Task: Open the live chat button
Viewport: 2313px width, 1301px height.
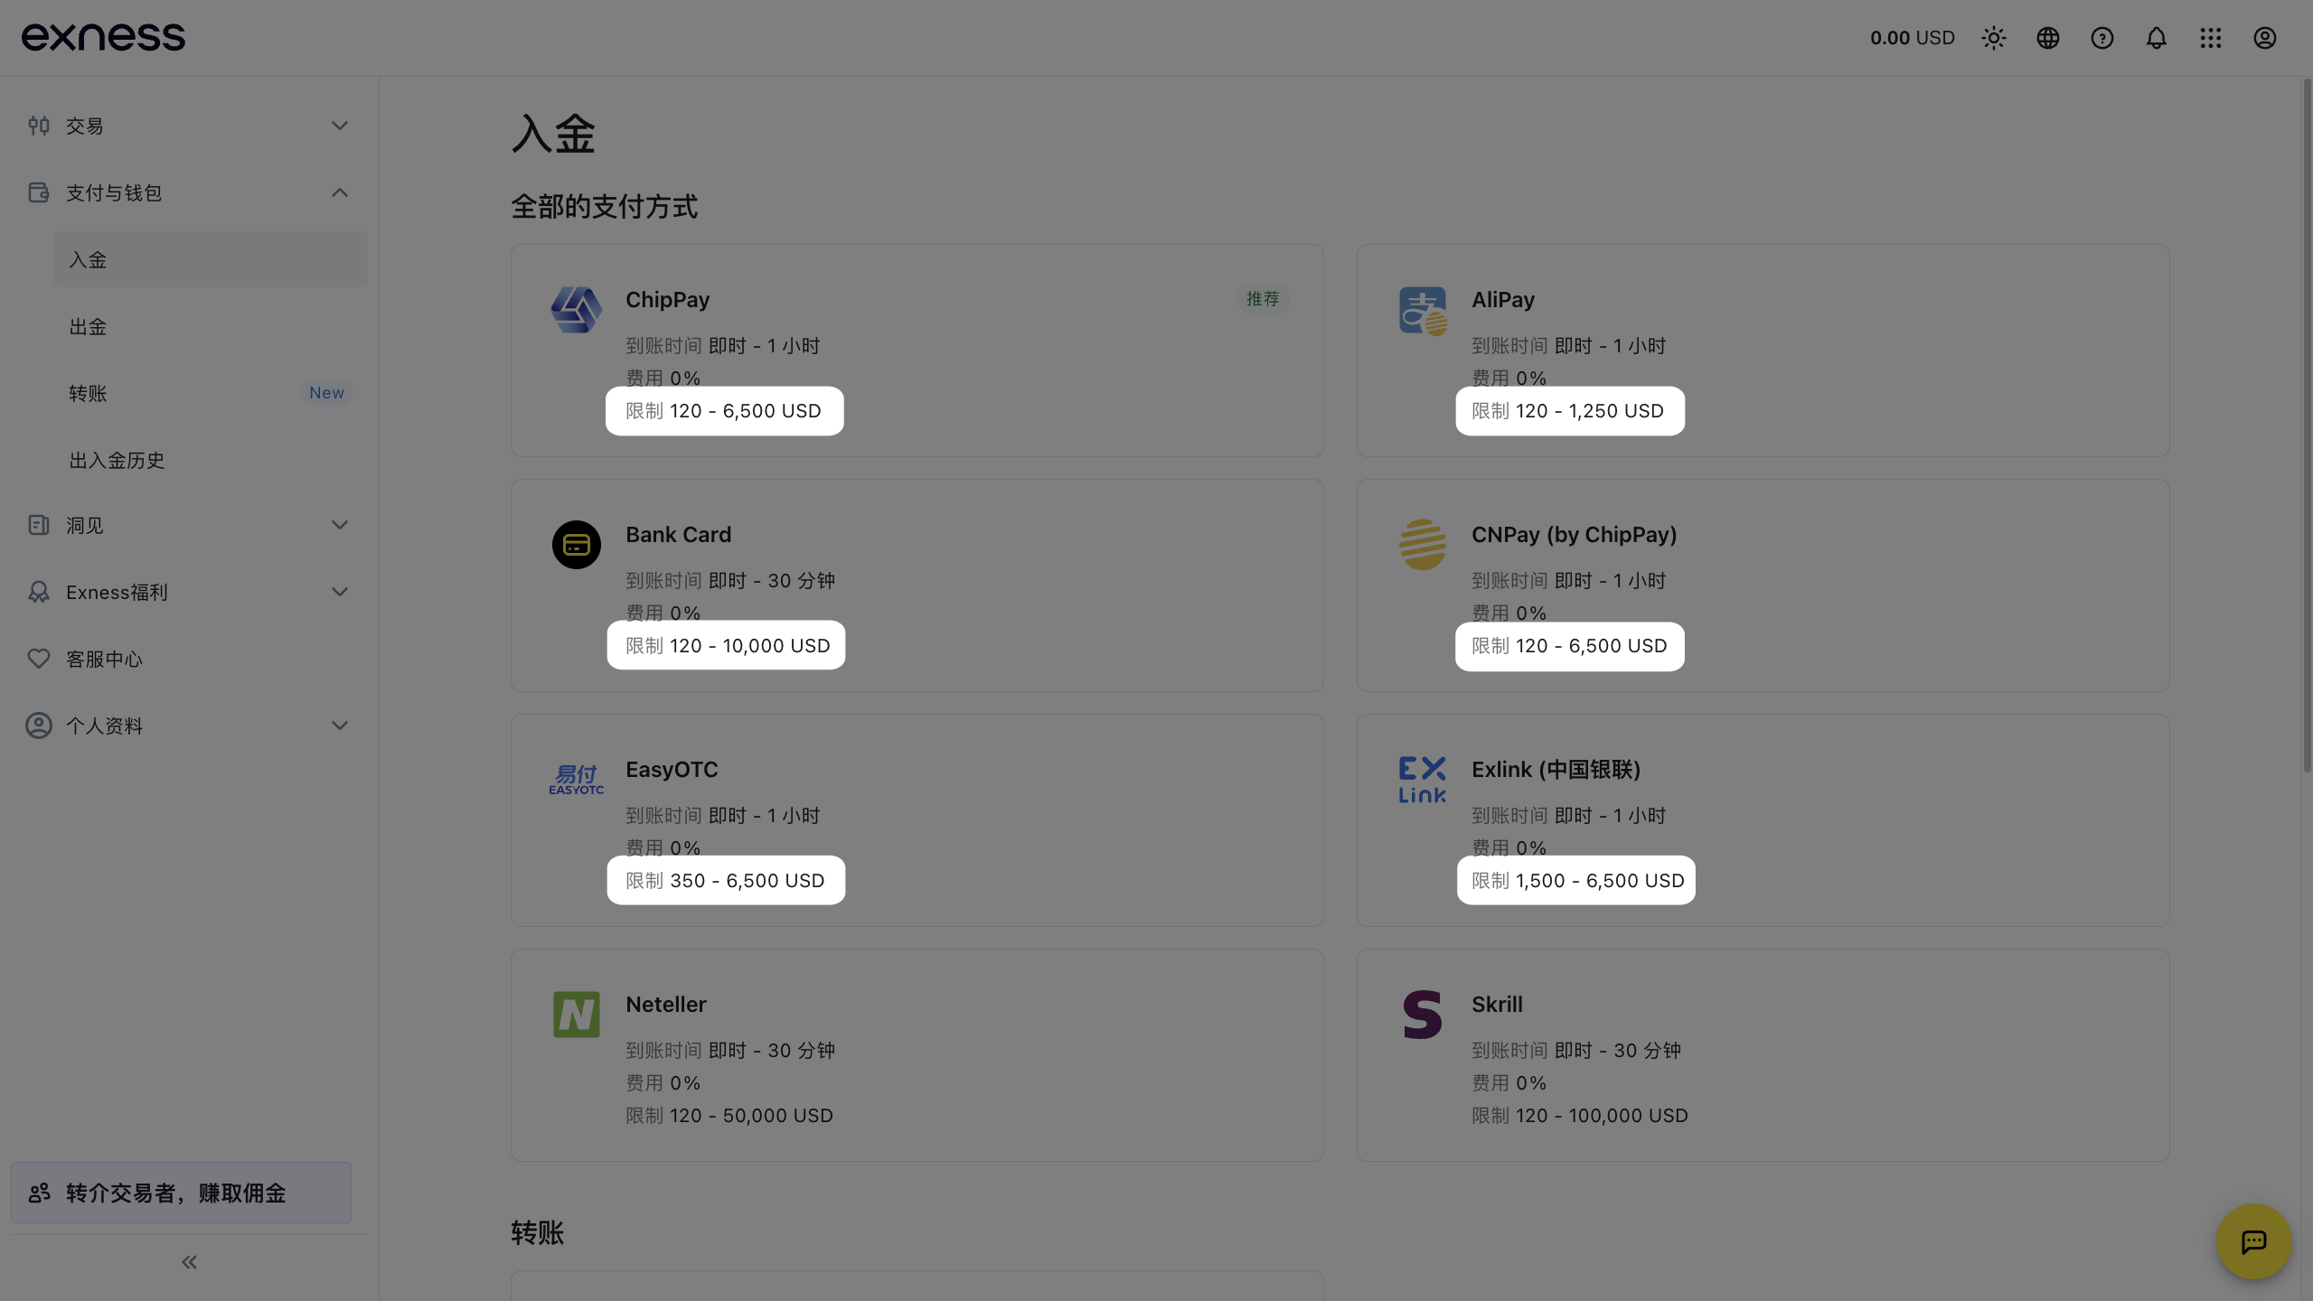Action: click(x=2254, y=1242)
